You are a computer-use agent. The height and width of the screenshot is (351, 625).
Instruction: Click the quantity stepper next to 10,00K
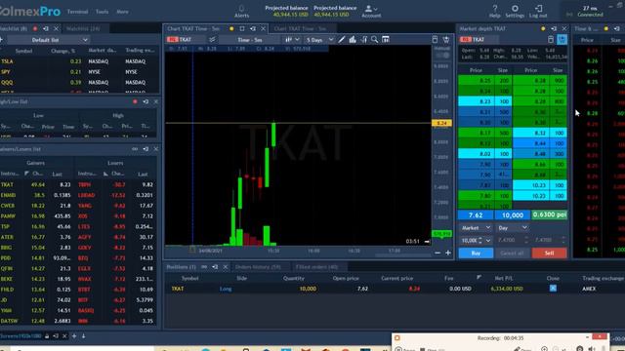click(x=480, y=241)
